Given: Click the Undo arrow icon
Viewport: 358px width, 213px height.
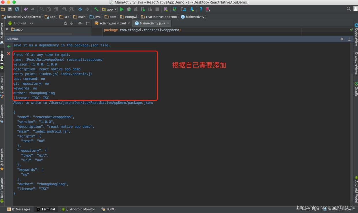Looking at the screenshot, I should tap(26, 9).
